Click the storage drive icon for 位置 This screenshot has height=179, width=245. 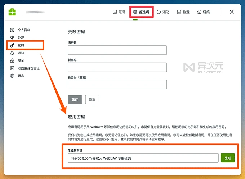click(179, 12)
